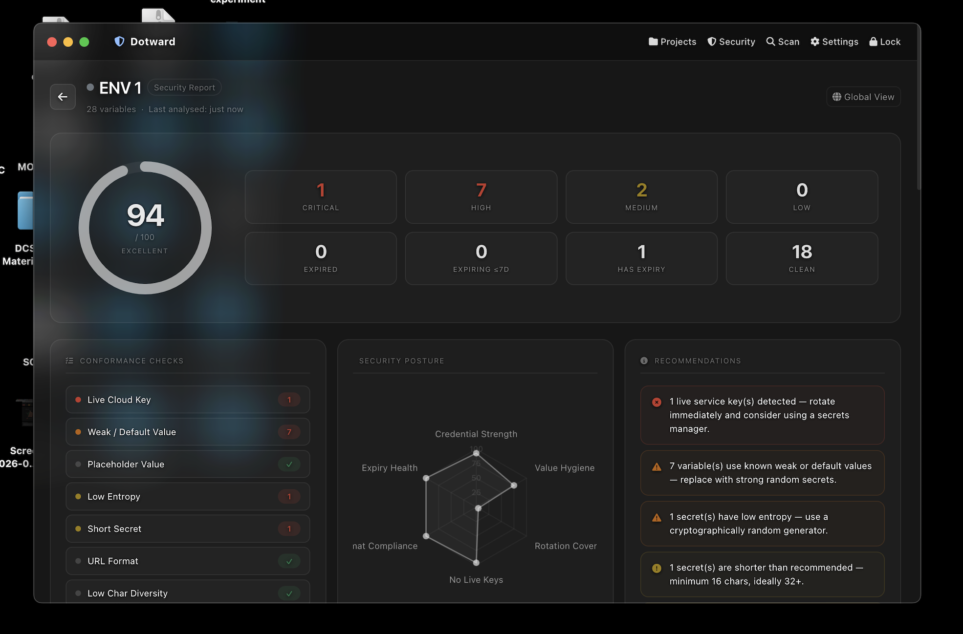
Task: Open the Security section
Action: pyautogui.click(x=731, y=42)
